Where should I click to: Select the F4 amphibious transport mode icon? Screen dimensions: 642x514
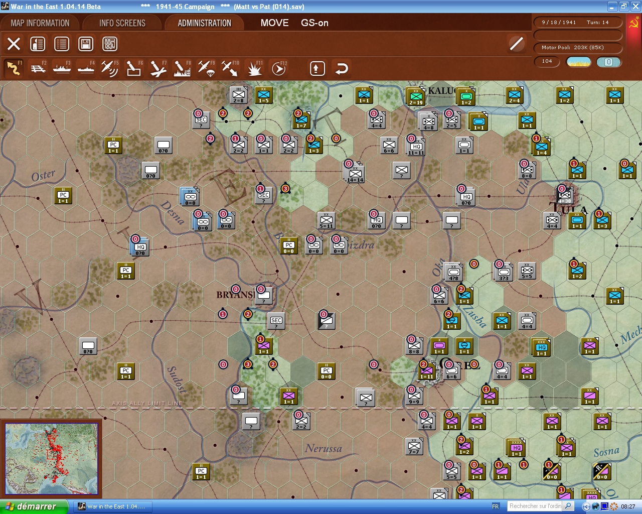tap(86, 68)
